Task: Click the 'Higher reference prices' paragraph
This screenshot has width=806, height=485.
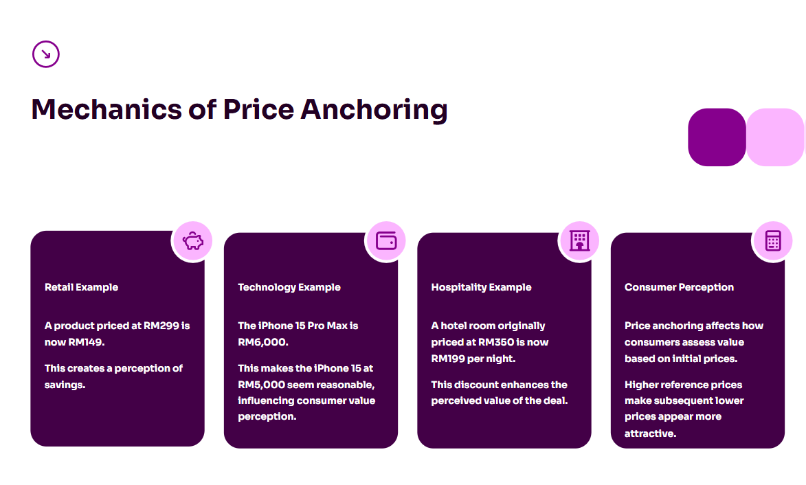Action: click(684, 409)
